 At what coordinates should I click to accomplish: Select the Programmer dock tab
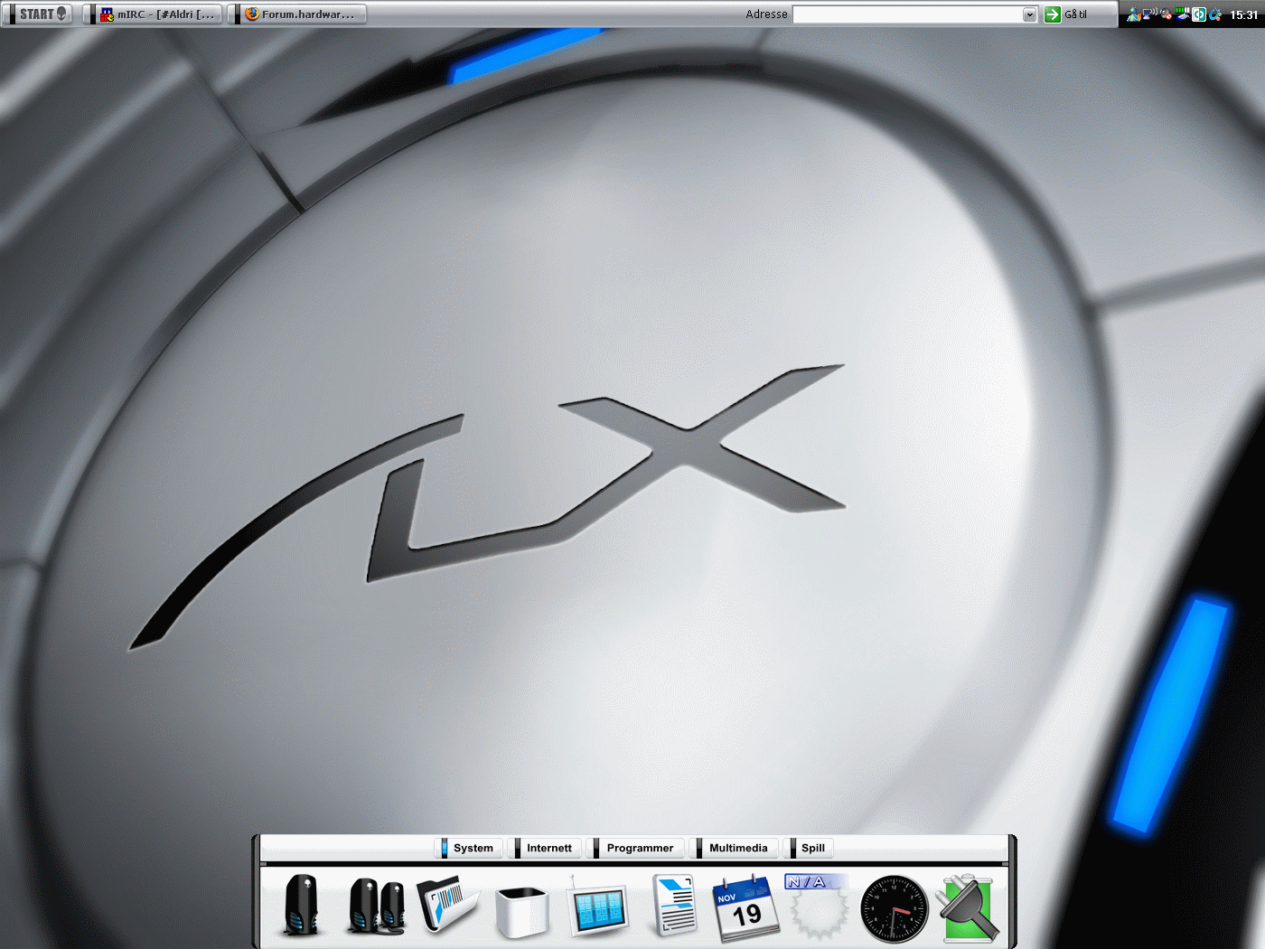click(x=635, y=848)
